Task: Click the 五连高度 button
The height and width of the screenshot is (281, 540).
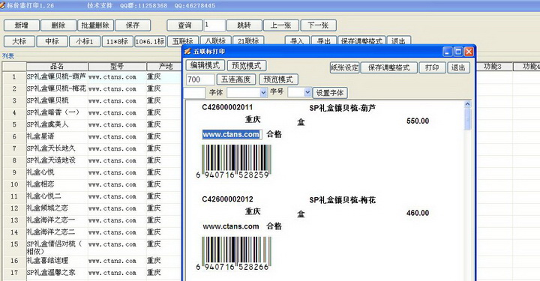Action: pos(236,79)
